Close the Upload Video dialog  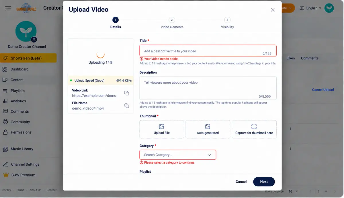pyautogui.click(x=273, y=10)
